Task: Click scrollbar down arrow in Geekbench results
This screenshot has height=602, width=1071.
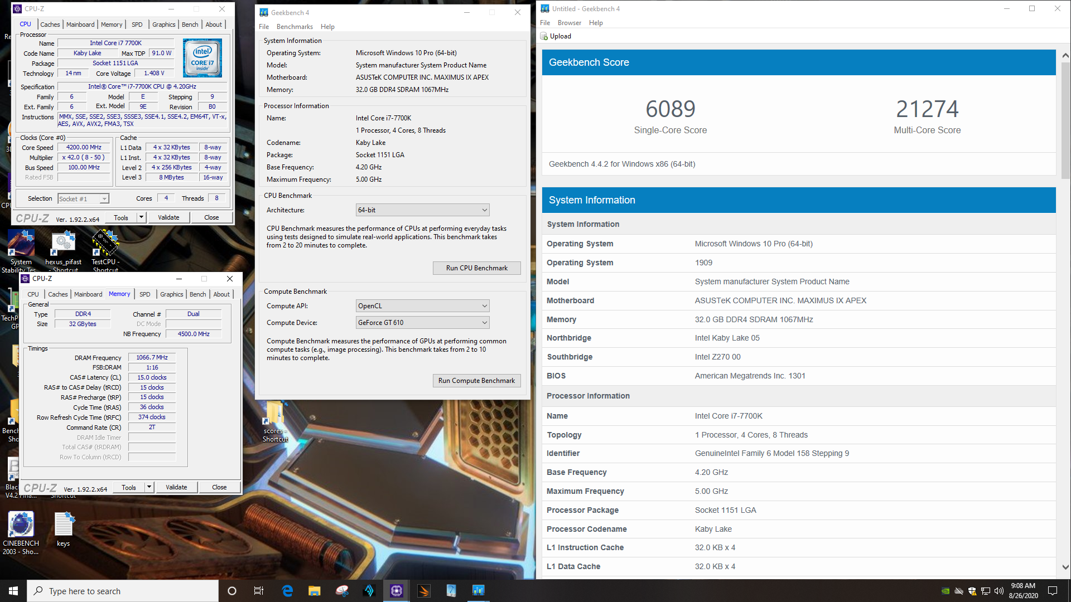Action: coord(1065,567)
